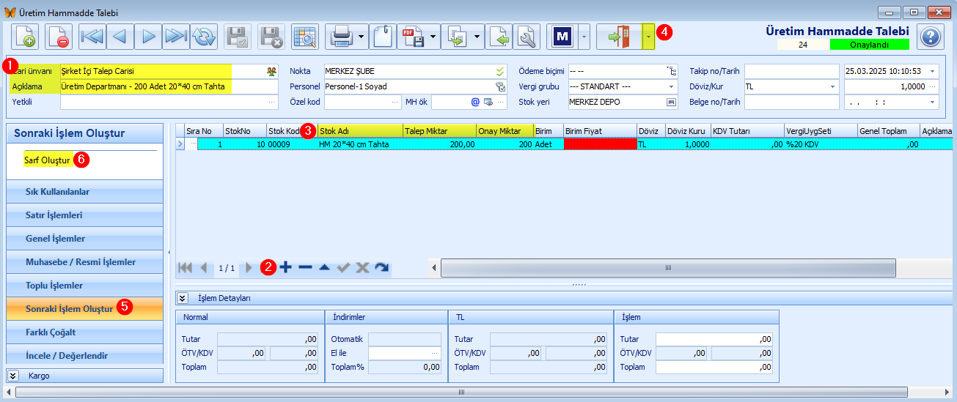Click the green checkmarks icon in Nokta field

pyautogui.click(x=500, y=71)
